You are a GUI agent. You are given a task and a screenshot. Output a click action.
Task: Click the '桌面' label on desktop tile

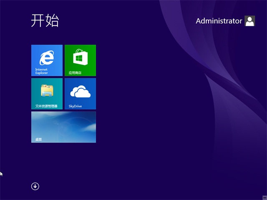[x=38, y=140]
